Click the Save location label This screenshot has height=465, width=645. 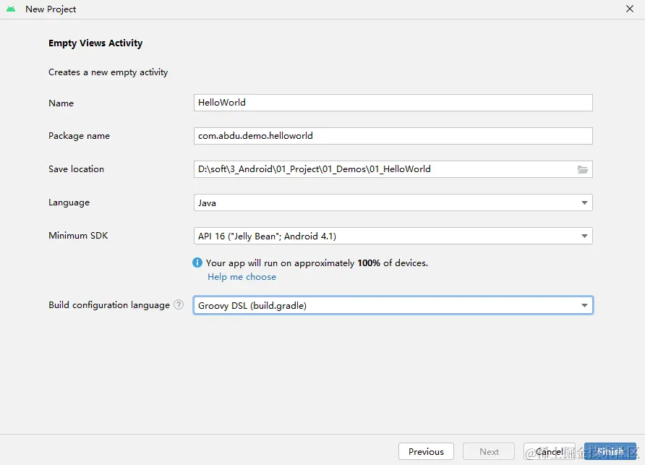click(76, 169)
